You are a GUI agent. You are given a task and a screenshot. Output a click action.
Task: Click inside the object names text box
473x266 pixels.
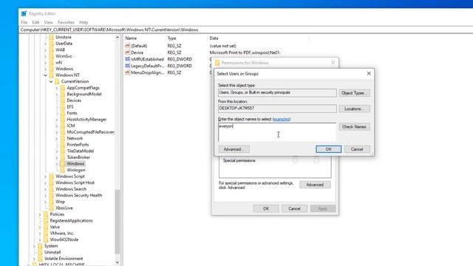coord(277,132)
